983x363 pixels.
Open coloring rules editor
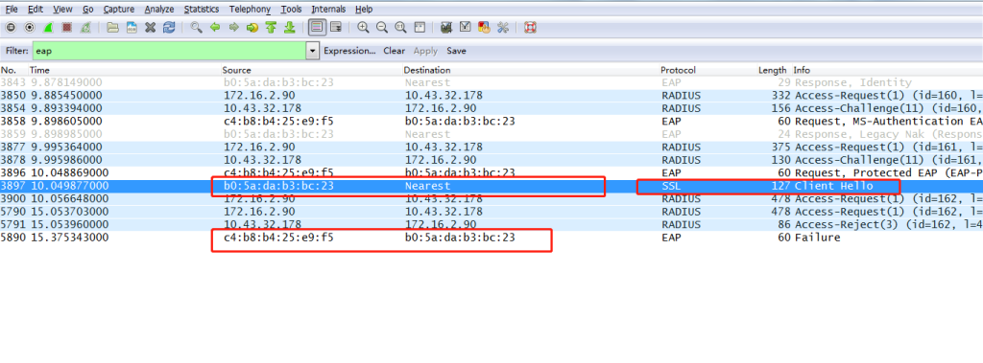pyautogui.click(x=484, y=28)
